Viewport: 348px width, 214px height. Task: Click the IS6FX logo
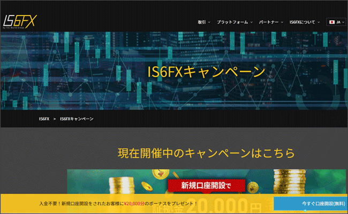coord(20,22)
